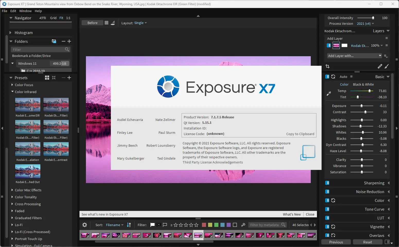This screenshot has width=399, height=247.
Task: Toggle the Sharpening panel switch
Action: click(327, 183)
